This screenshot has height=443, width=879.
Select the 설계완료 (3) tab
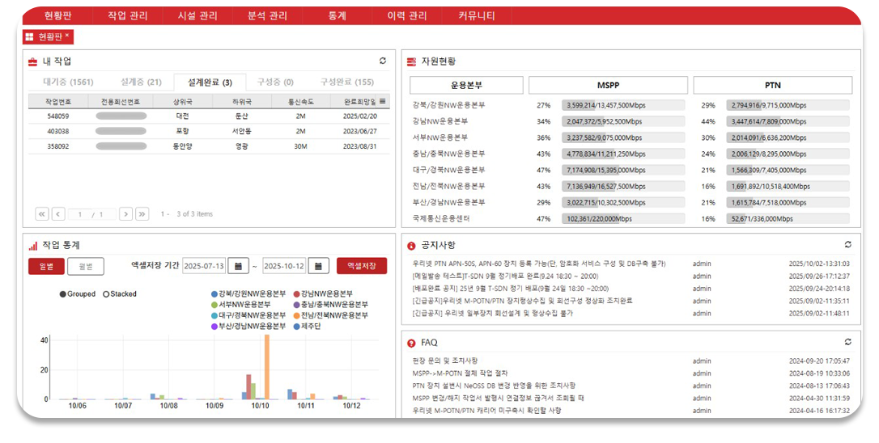(210, 82)
